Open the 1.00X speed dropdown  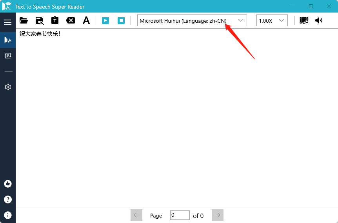[x=272, y=20]
